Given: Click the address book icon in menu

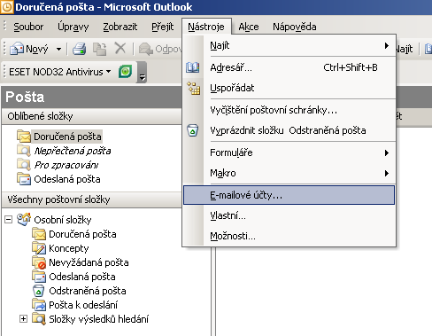Looking at the screenshot, I should [193, 67].
